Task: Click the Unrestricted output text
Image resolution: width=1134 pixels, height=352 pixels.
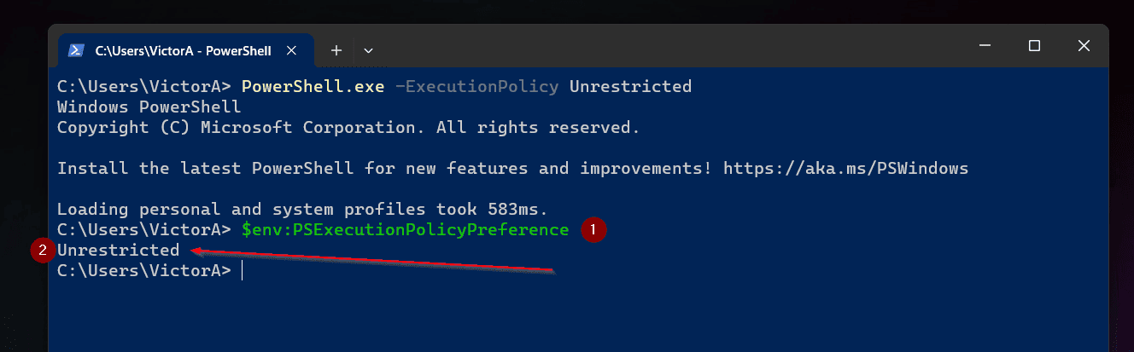Action: (x=119, y=250)
